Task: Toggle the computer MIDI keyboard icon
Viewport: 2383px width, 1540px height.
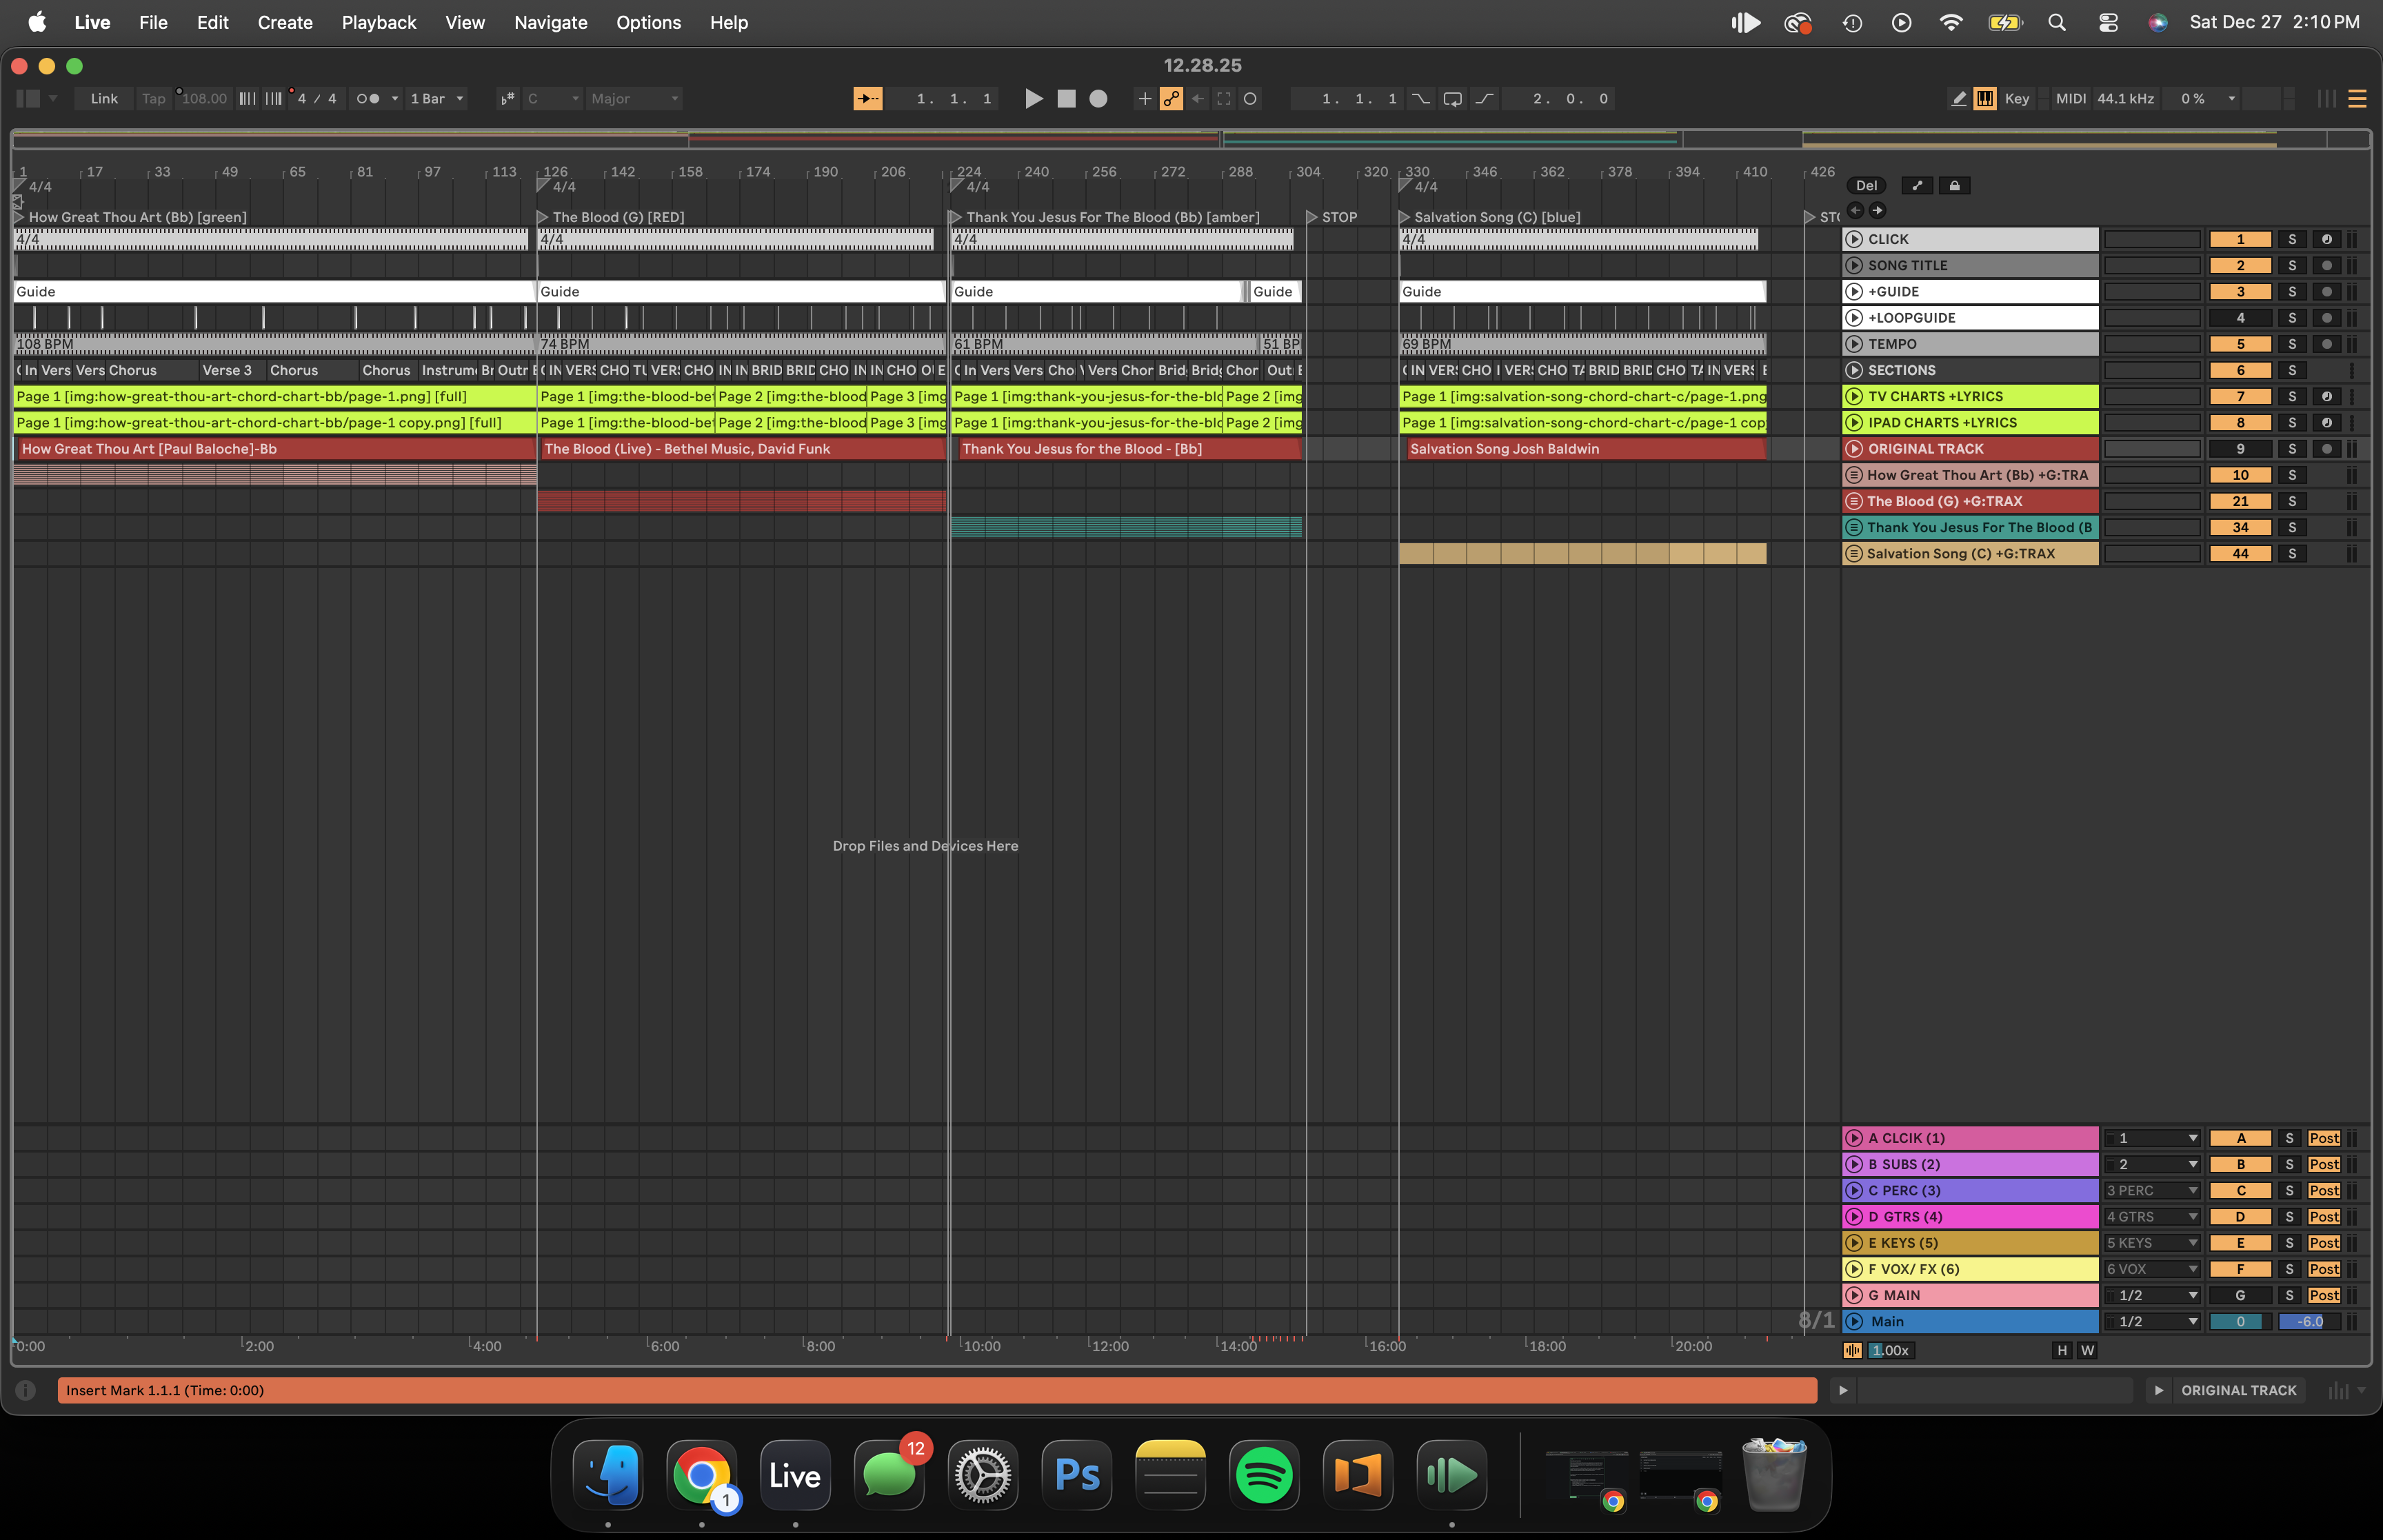Action: pyautogui.click(x=1985, y=98)
